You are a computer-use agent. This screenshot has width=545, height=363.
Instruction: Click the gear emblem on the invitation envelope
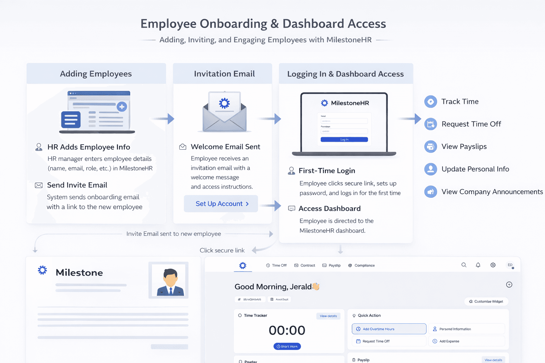tap(224, 103)
